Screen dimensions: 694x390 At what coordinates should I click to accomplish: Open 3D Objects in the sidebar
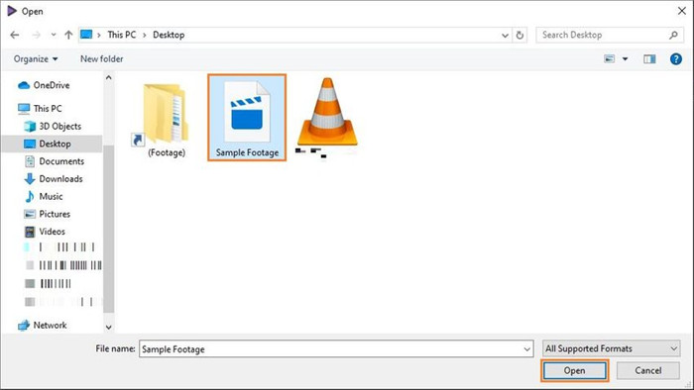pyautogui.click(x=53, y=127)
